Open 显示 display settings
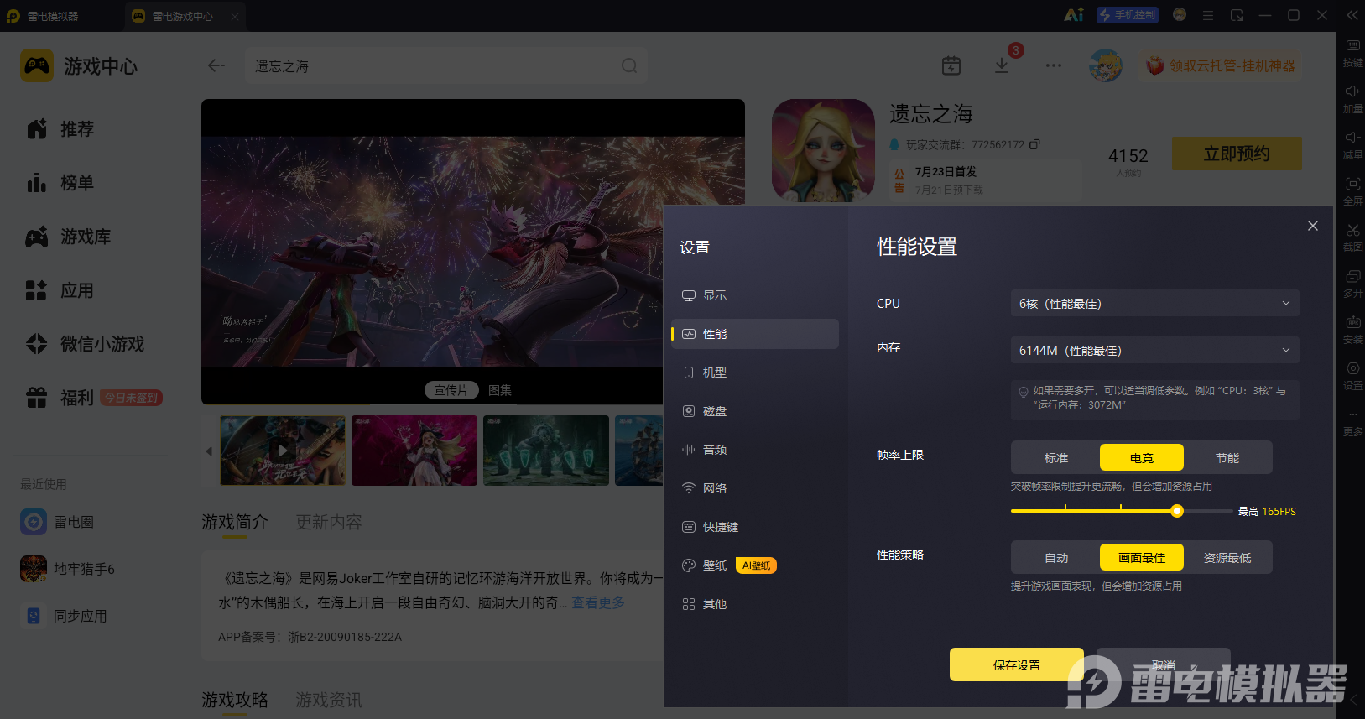Screen dimensions: 1365x719 (755, 295)
